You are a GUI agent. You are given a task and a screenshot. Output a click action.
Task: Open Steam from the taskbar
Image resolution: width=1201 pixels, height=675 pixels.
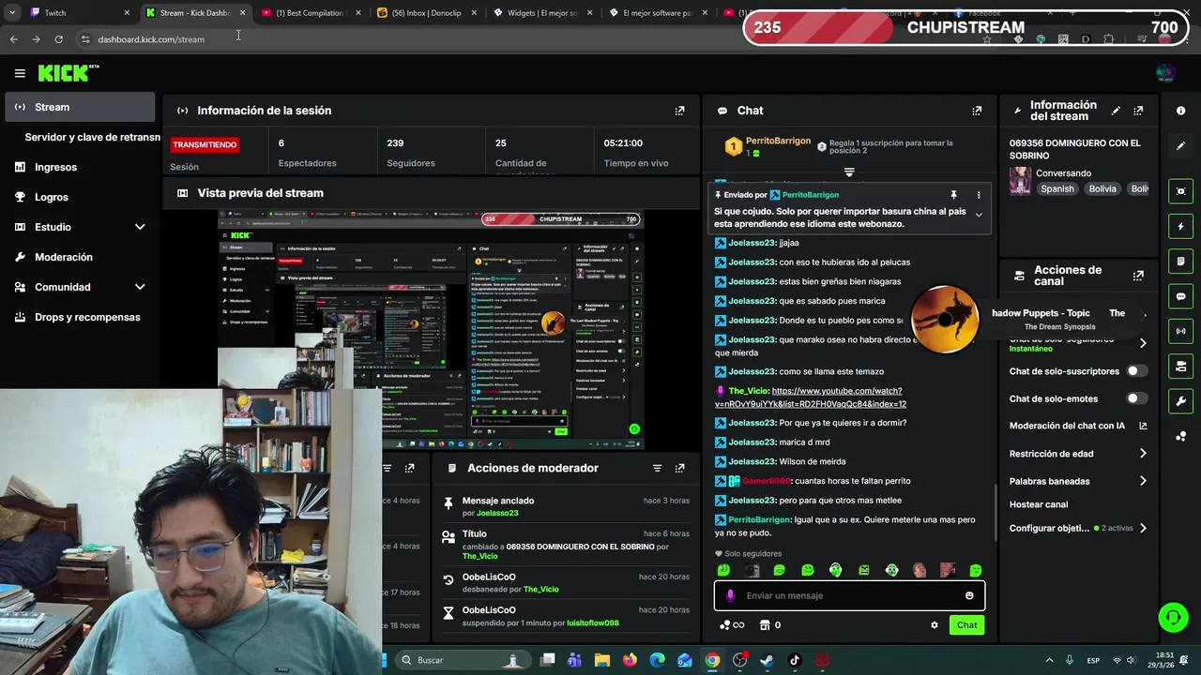point(767,660)
